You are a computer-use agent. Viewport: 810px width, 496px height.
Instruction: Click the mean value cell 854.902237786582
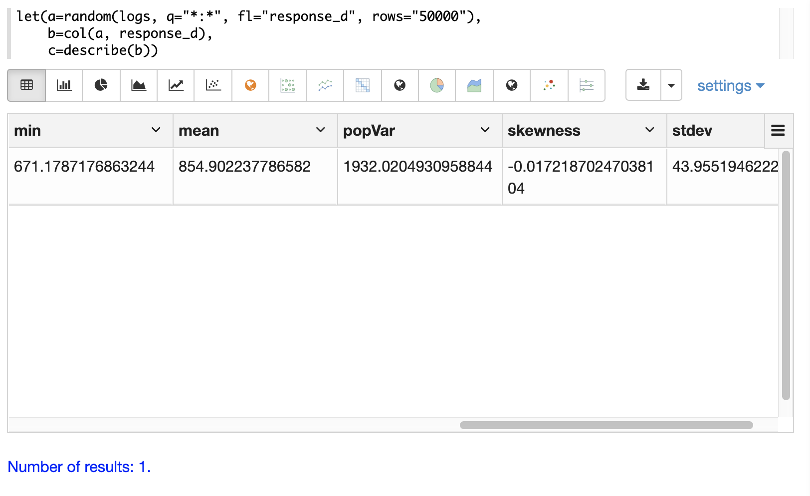point(244,167)
